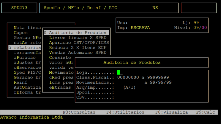The height and width of the screenshot is (124, 221).
Task: Choose 'Vendas Automacao SPED' option
Action: click(78, 53)
